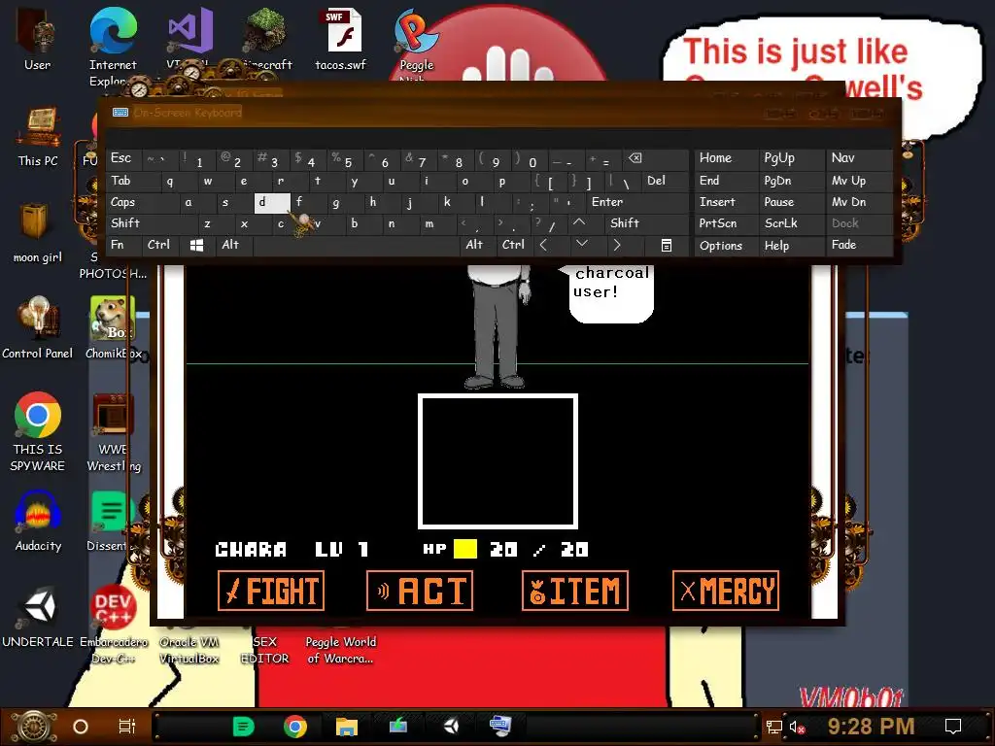Open Oracle VM VirtualBox shortcut

[189, 650]
